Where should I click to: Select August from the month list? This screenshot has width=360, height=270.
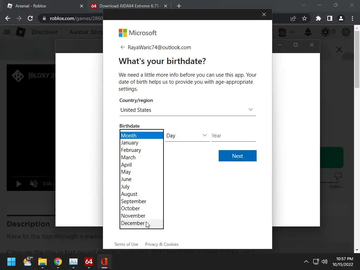click(x=141, y=194)
